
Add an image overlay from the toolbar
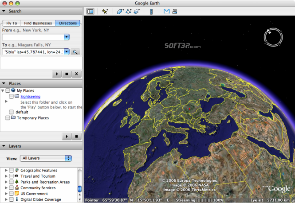click(x=137, y=12)
